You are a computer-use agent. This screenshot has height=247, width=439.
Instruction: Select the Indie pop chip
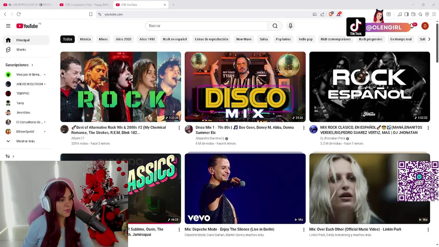306,39
